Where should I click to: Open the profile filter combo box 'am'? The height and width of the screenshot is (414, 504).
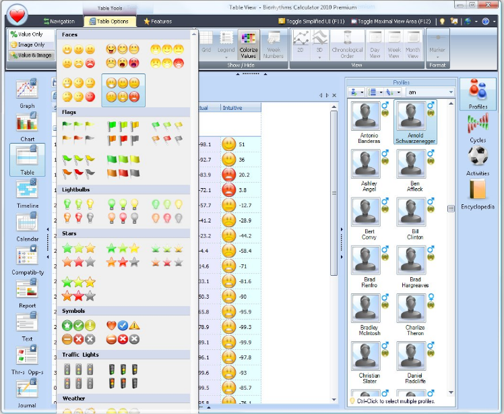click(430, 92)
